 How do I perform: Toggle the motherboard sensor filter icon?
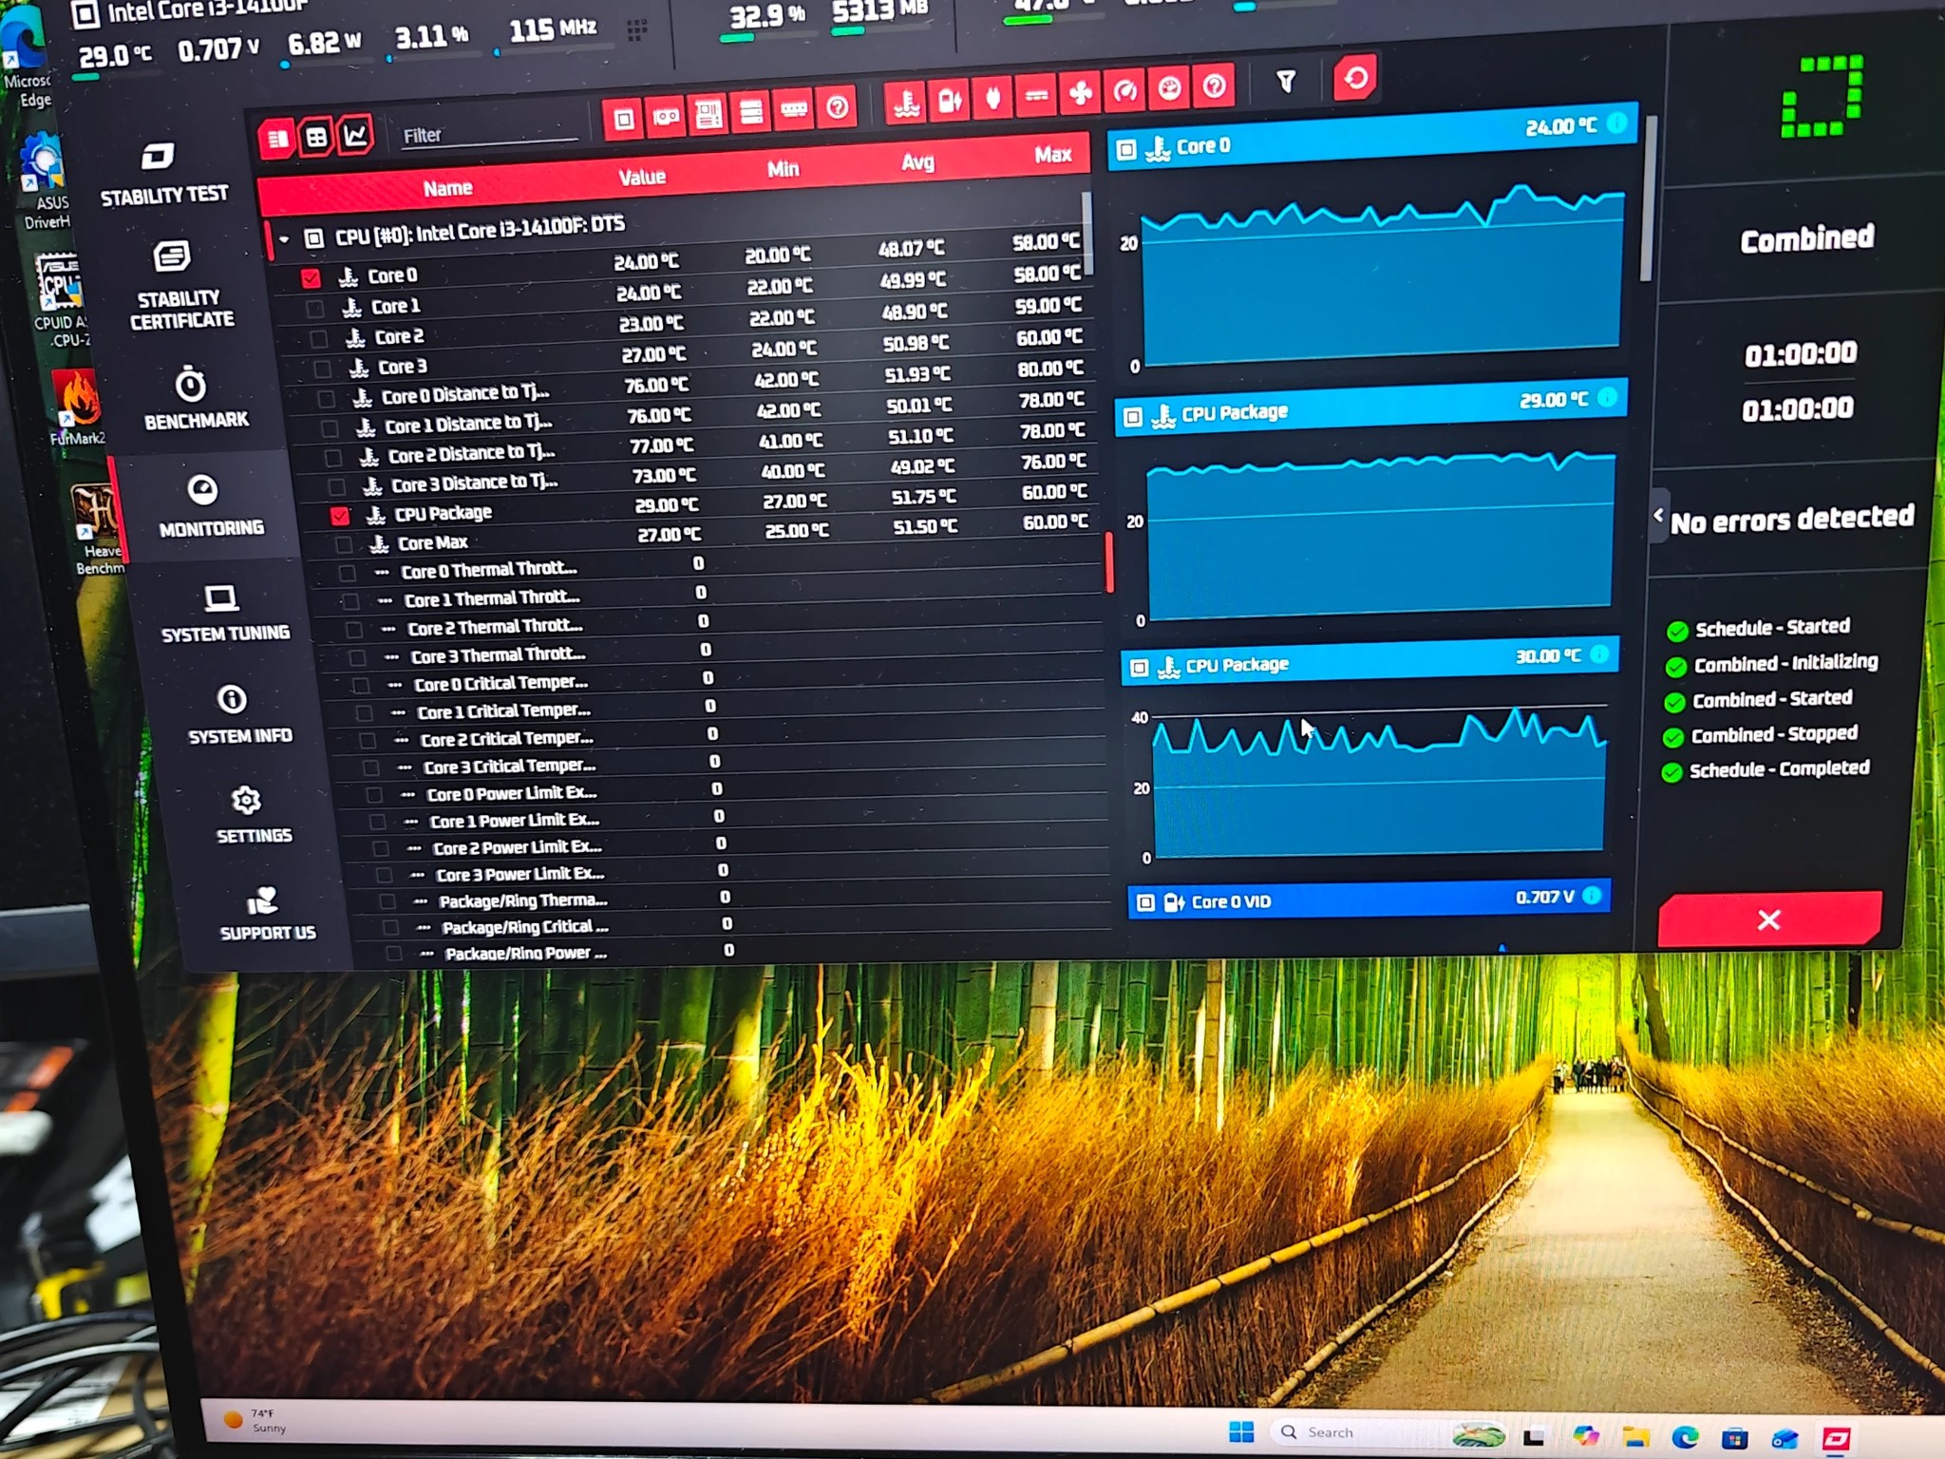[708, 115]
